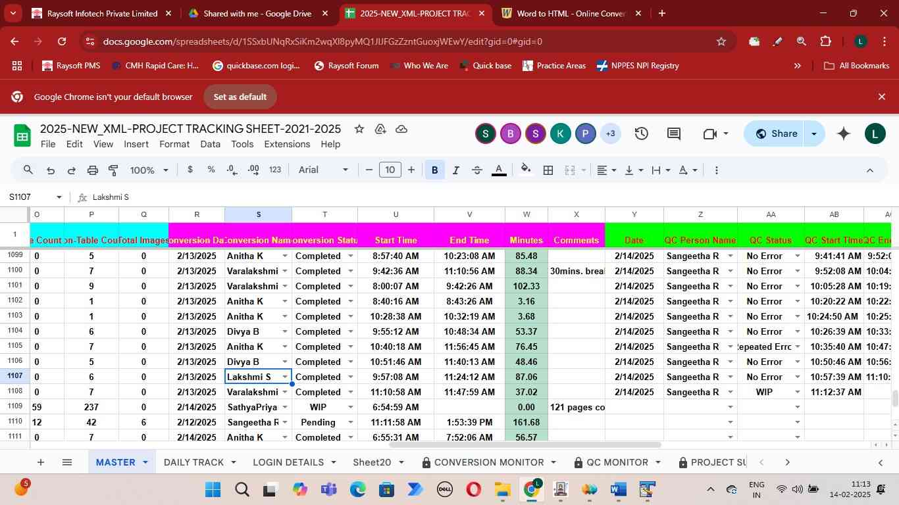Open Sheets home green logo
This screenshot has height=505, width=899.
point(22,136)
